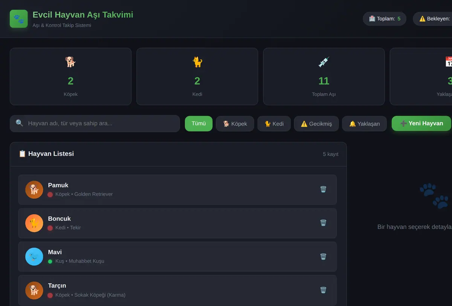Click 'Kuş • Muhabbet Kuşu' breed text

point(80,261)
